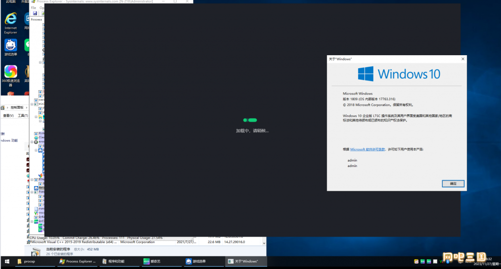Click the Processes: 111 status bar entry

click(x=113, y=238)
